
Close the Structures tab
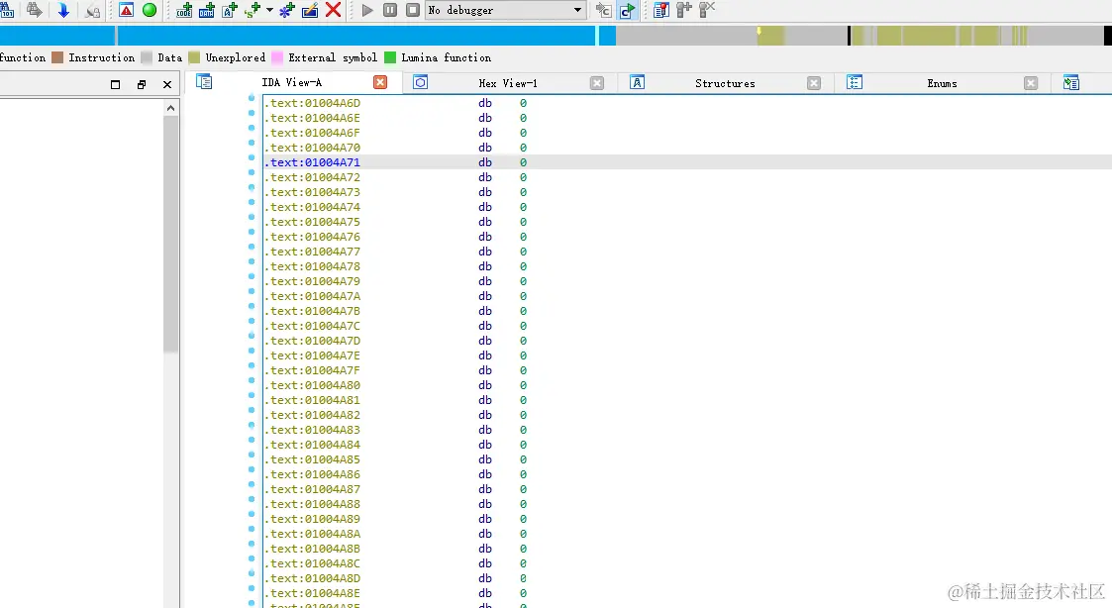(x=814, y=83)
